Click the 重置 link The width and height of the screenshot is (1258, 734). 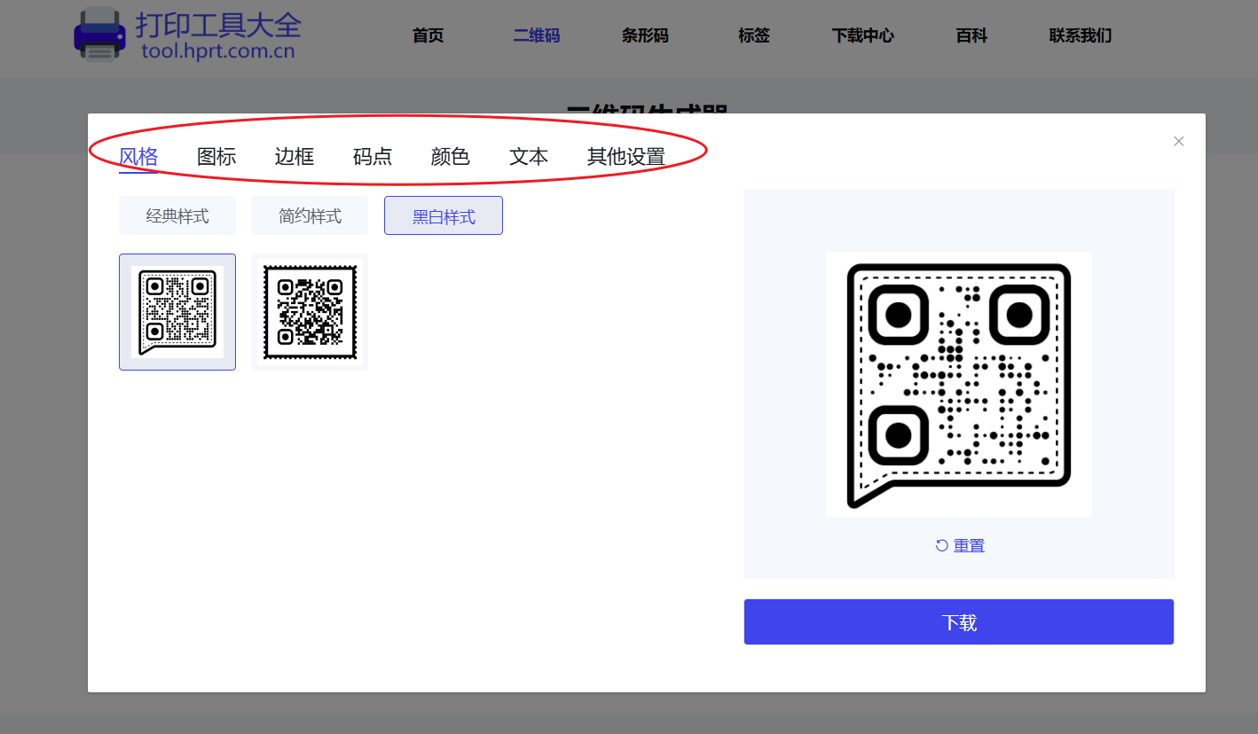(x=969, y=545)
